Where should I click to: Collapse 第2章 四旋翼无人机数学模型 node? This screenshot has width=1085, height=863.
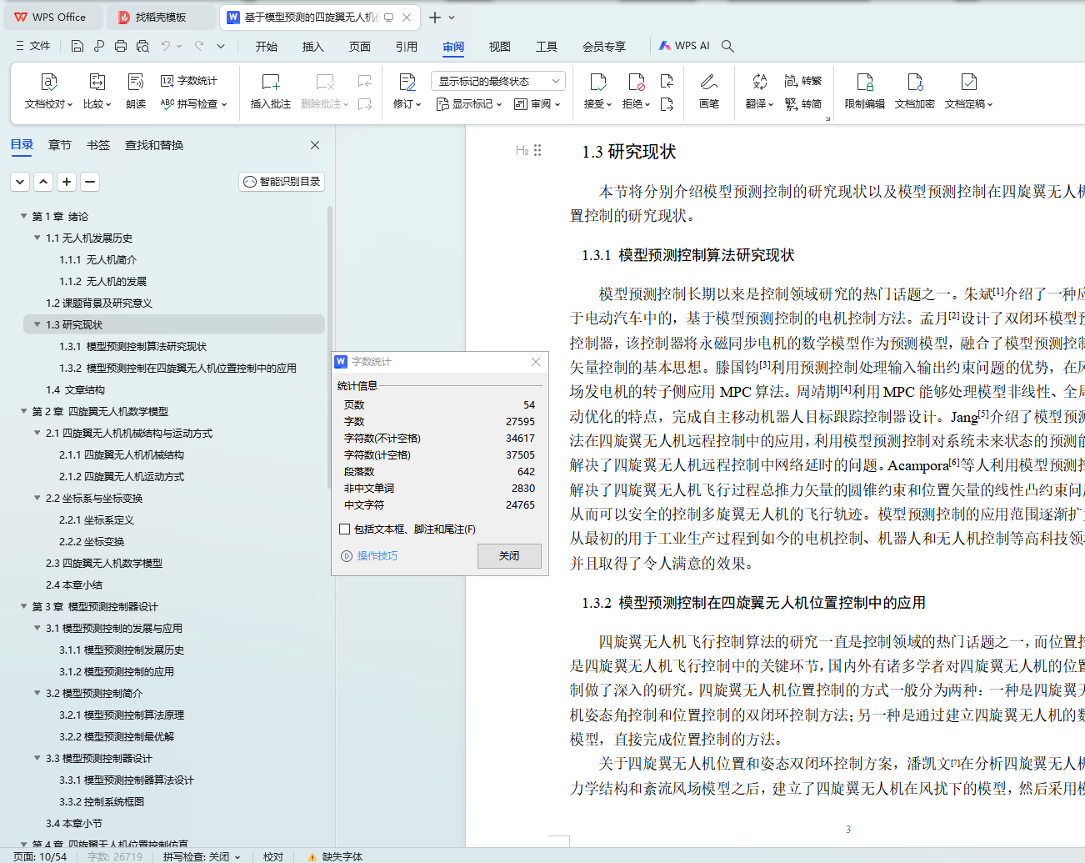(x=24, y=411)
